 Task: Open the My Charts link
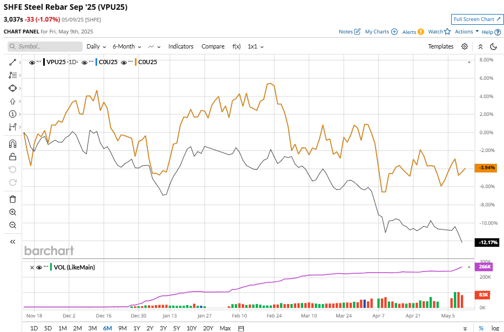pos(381,32)
